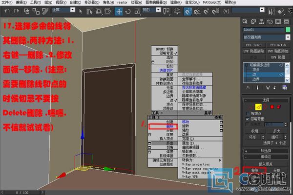Open the 视图 reference coordinate dropdown
The image size is (293, 195).
click(158, 10)
